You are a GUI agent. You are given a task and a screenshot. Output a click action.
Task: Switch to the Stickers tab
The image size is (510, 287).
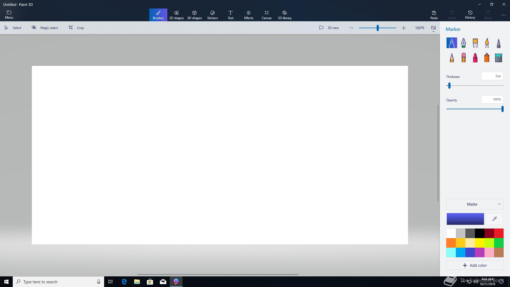[x=212, y=15]
